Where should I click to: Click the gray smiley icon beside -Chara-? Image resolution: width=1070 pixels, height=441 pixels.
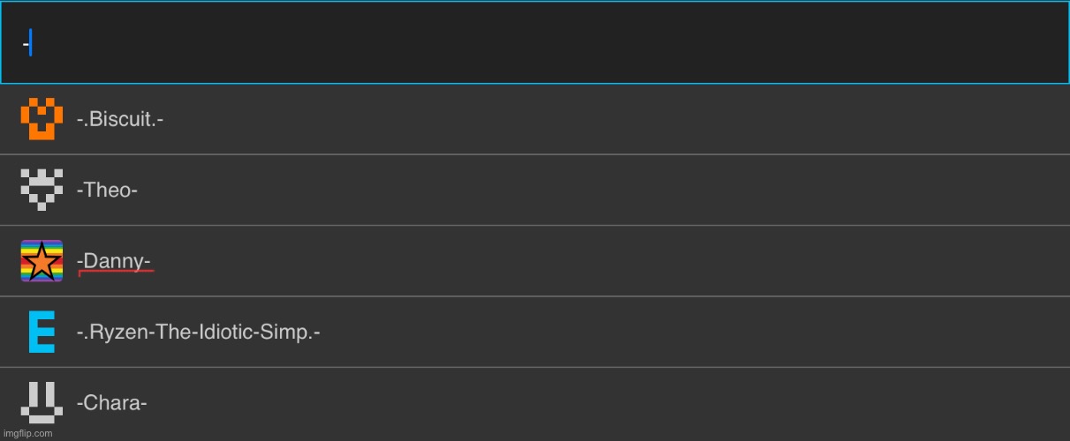point(42,401)
